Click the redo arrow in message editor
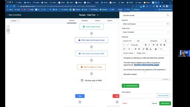Viewport: 190px width, 107px height. pos(128,45)
